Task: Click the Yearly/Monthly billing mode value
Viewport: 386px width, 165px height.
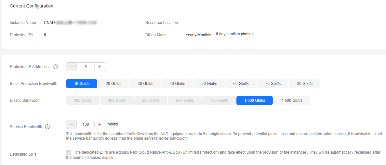Action: click(198, 35)
